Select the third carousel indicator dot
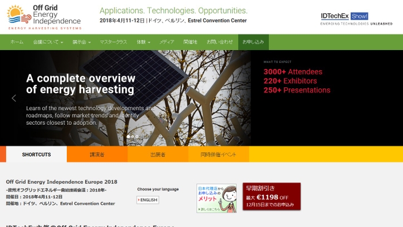 (137, 136)
